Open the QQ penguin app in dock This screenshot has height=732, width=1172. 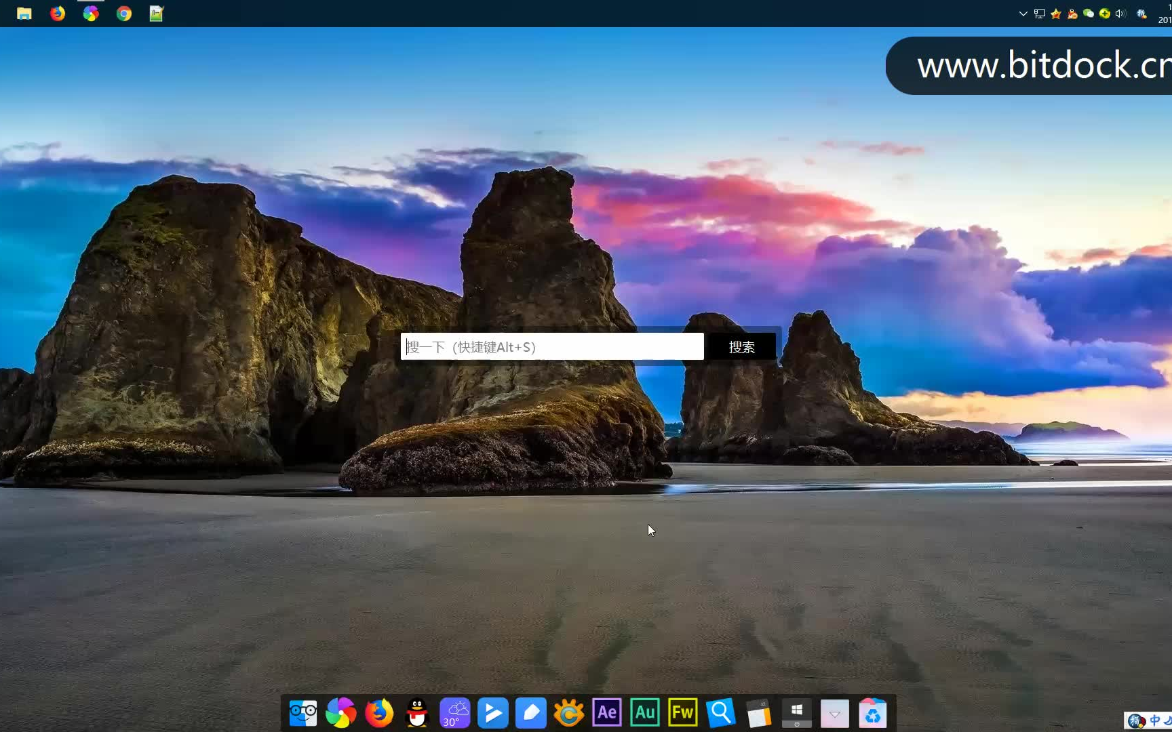tap(417, 713)
